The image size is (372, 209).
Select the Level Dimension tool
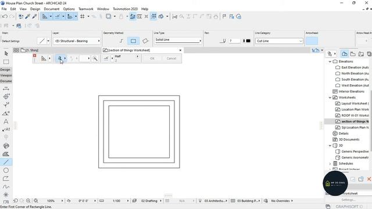coord(6,97)
